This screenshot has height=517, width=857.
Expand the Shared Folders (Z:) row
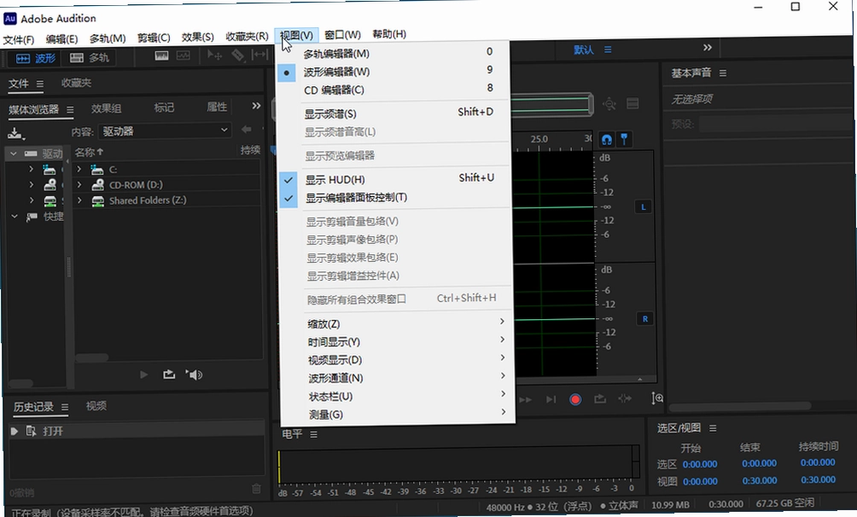(x=79, y=200)
